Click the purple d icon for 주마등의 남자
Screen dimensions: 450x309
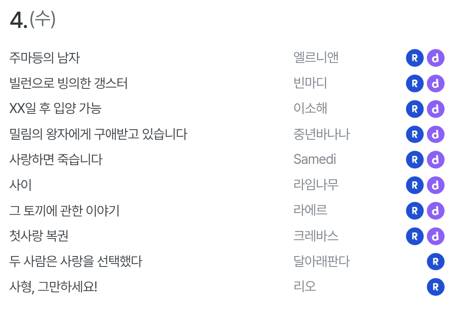tap(436, 58)
